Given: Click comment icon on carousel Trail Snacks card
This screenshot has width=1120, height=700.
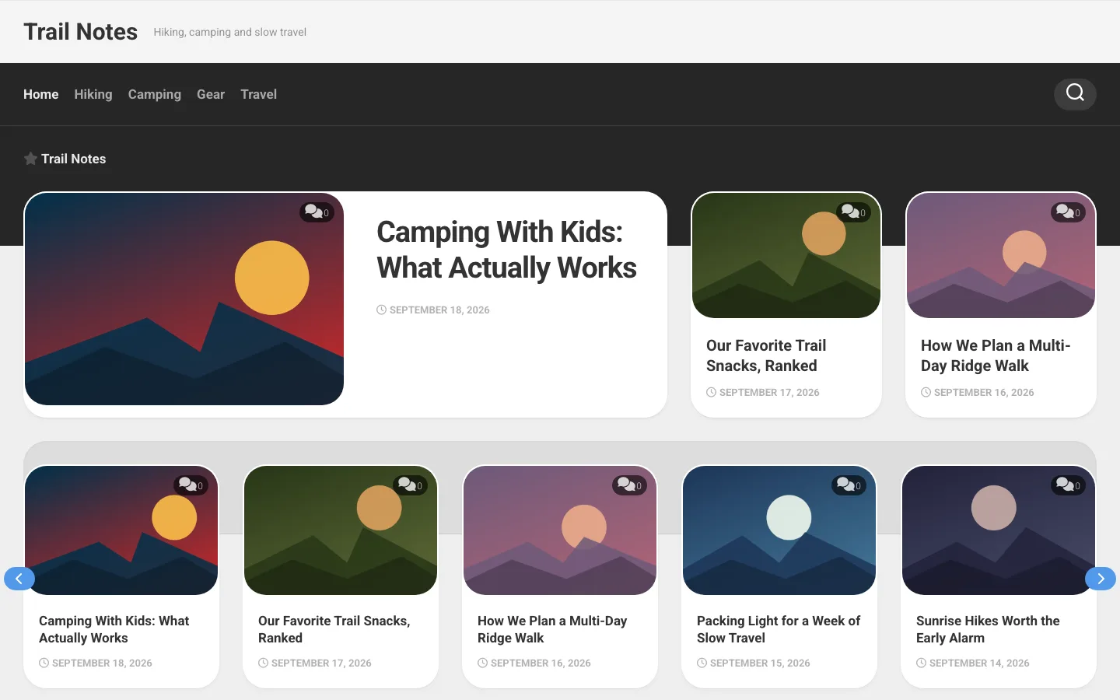Looking at the screenshot, I should [410, 485].
